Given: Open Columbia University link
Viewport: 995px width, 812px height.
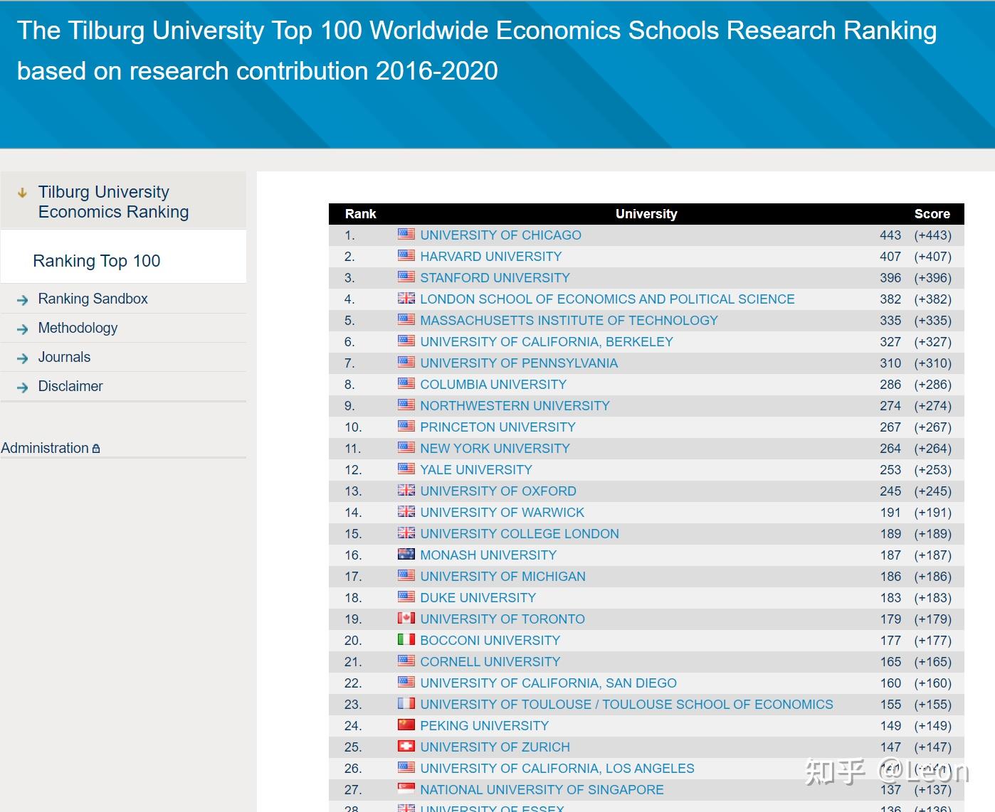Looking at the screenshot, I should [493, 385].
